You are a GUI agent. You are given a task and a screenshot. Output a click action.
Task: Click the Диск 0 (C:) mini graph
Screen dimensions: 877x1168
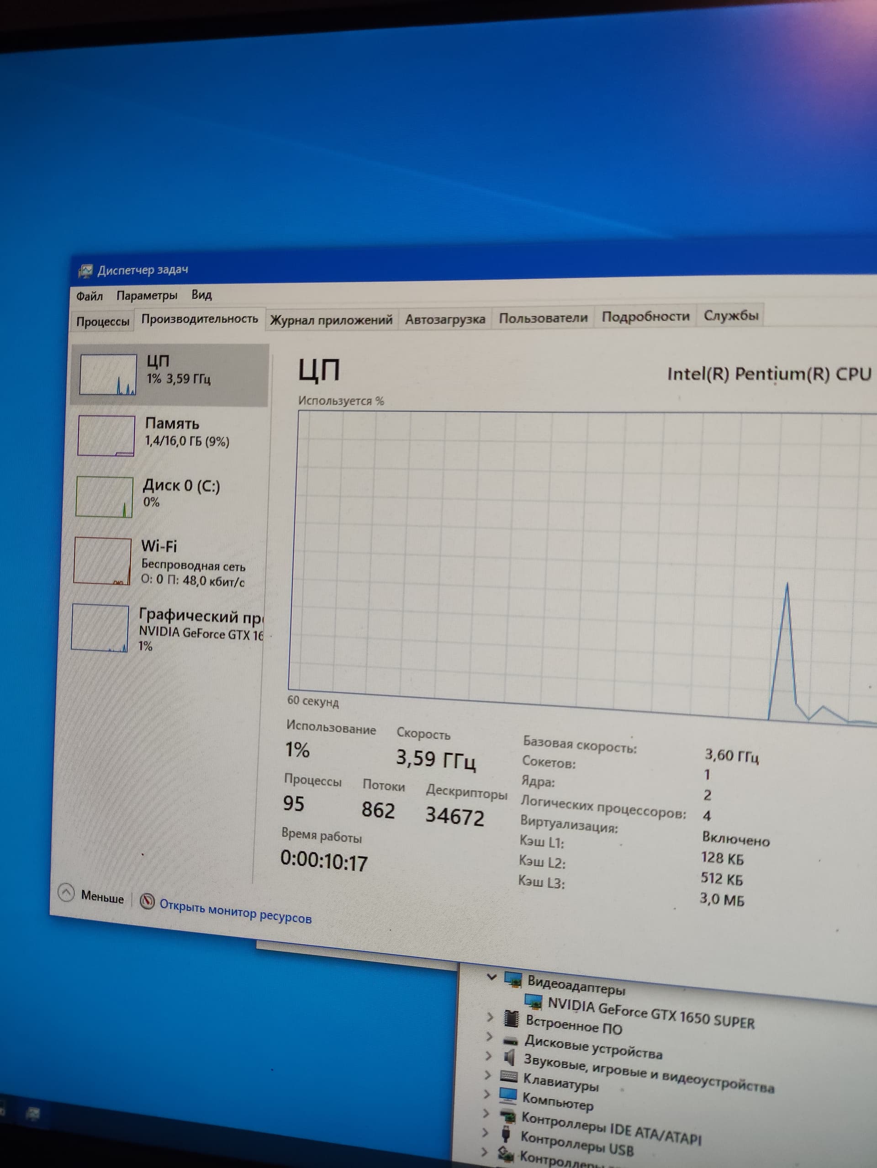104,497
